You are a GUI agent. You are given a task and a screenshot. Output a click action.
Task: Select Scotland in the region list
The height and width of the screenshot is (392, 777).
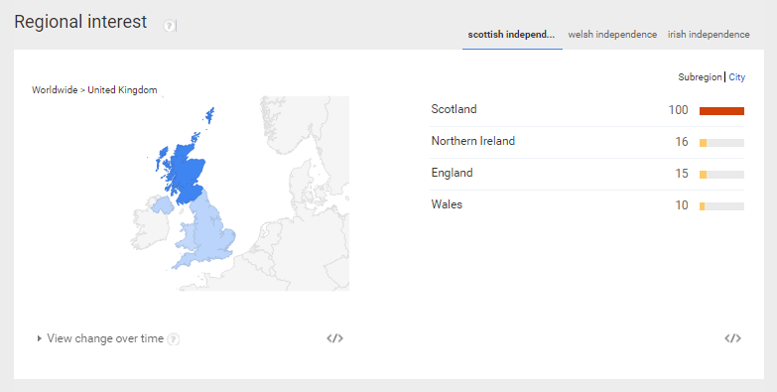(453, 109)
